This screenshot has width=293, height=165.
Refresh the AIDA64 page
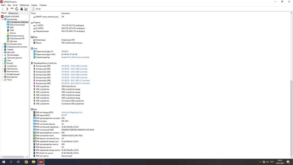click(17, 9)
